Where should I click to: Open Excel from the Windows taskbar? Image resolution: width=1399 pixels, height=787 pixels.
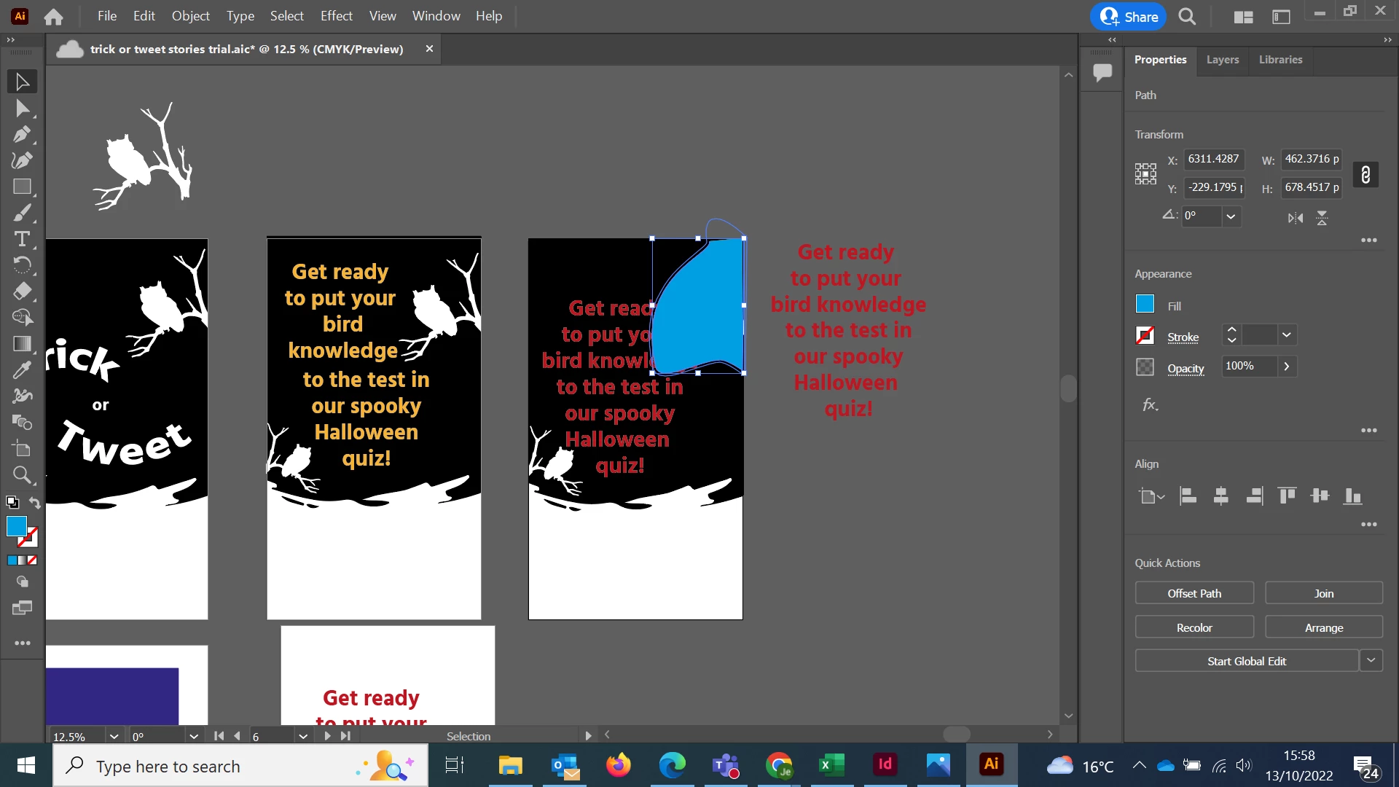pos(831,765)
